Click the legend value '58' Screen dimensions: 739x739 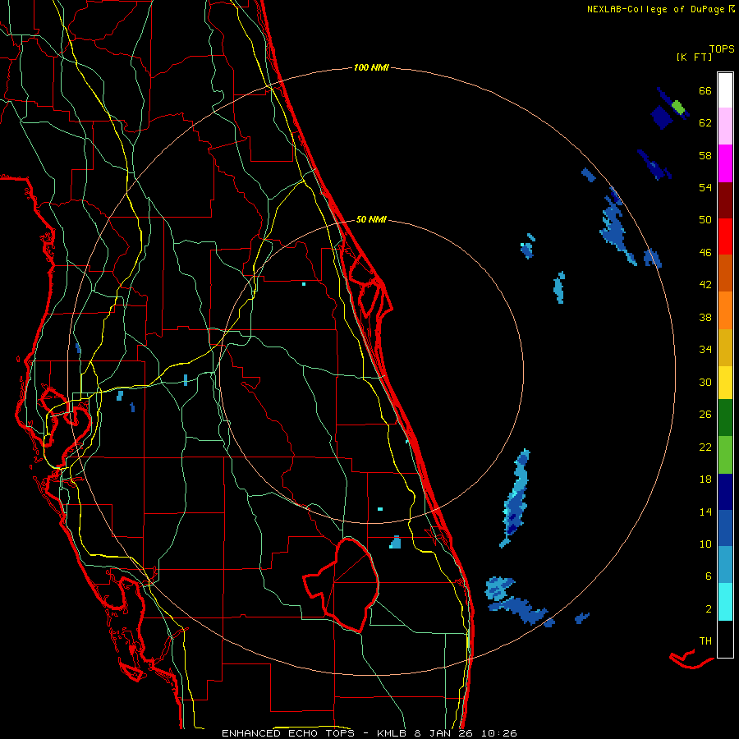[x=705, y=155]
